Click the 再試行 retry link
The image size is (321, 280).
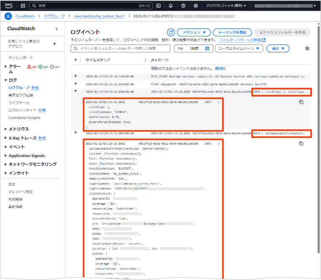pos(220,69)
